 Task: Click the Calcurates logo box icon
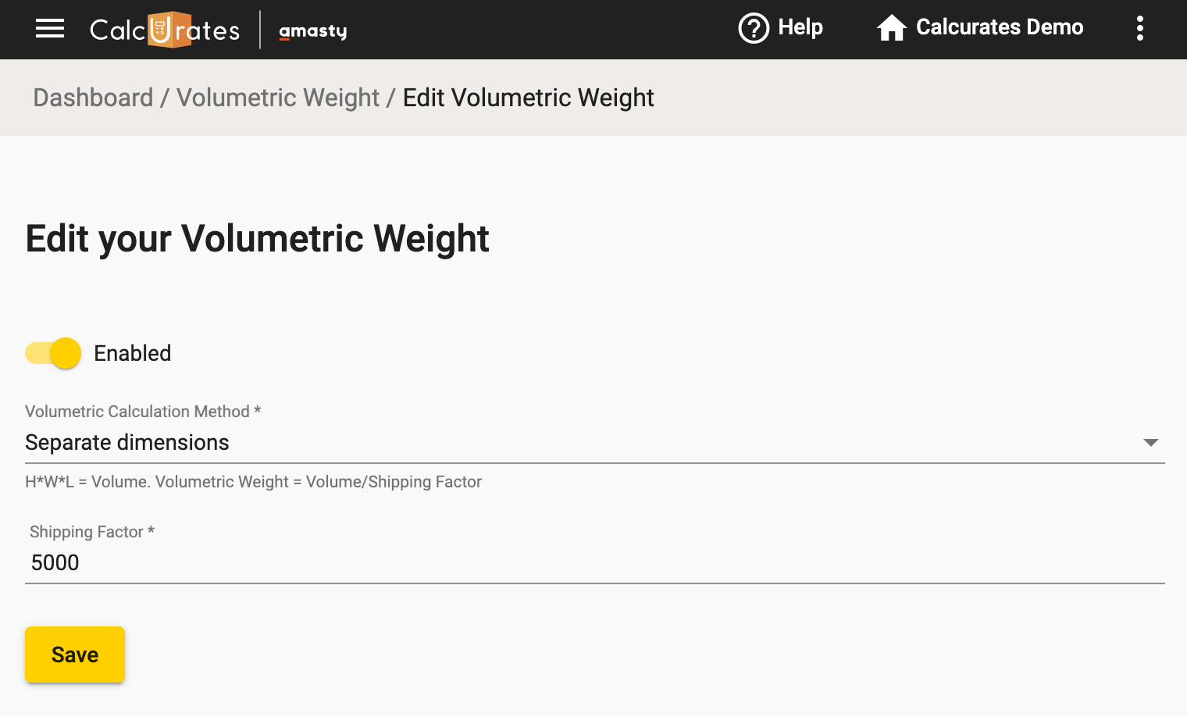(x=169, y=30)
